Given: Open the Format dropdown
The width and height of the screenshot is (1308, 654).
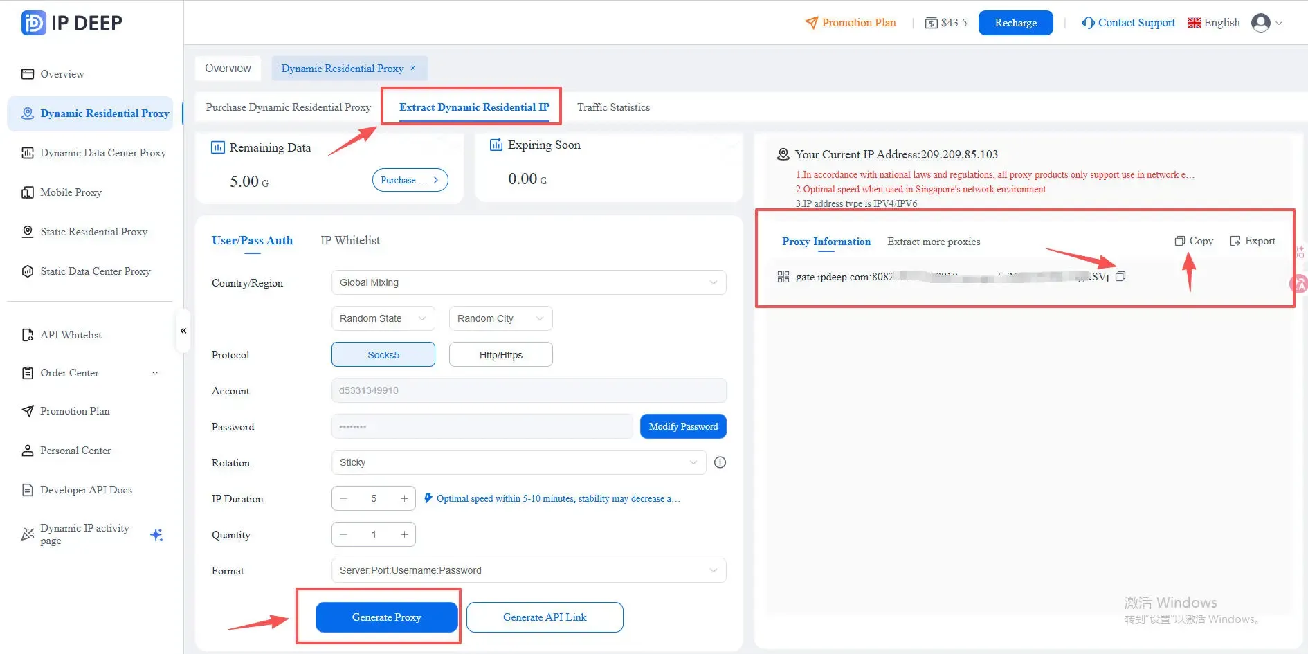Looking at the screenshot, I should pyautogui.click(x=528, y=570).
